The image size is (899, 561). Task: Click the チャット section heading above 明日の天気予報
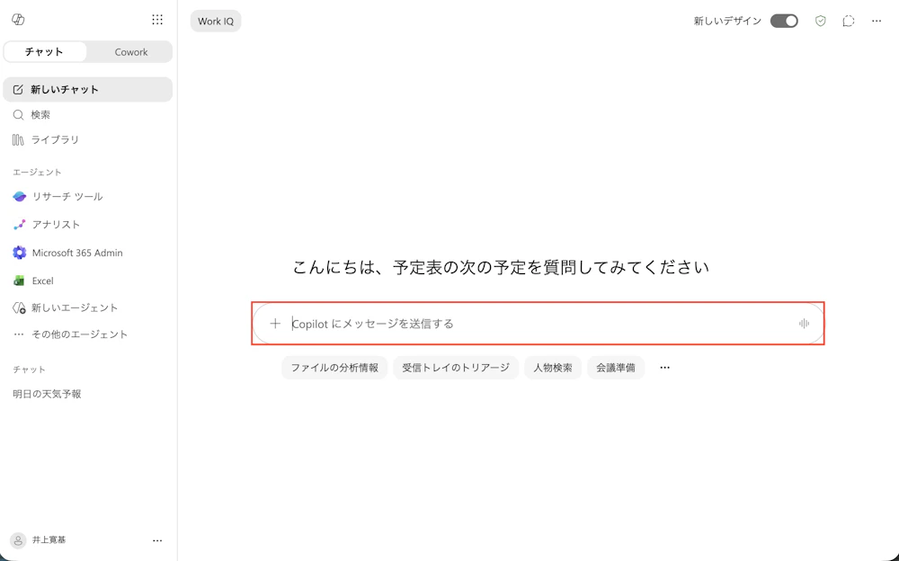click(x=30, y=370)
